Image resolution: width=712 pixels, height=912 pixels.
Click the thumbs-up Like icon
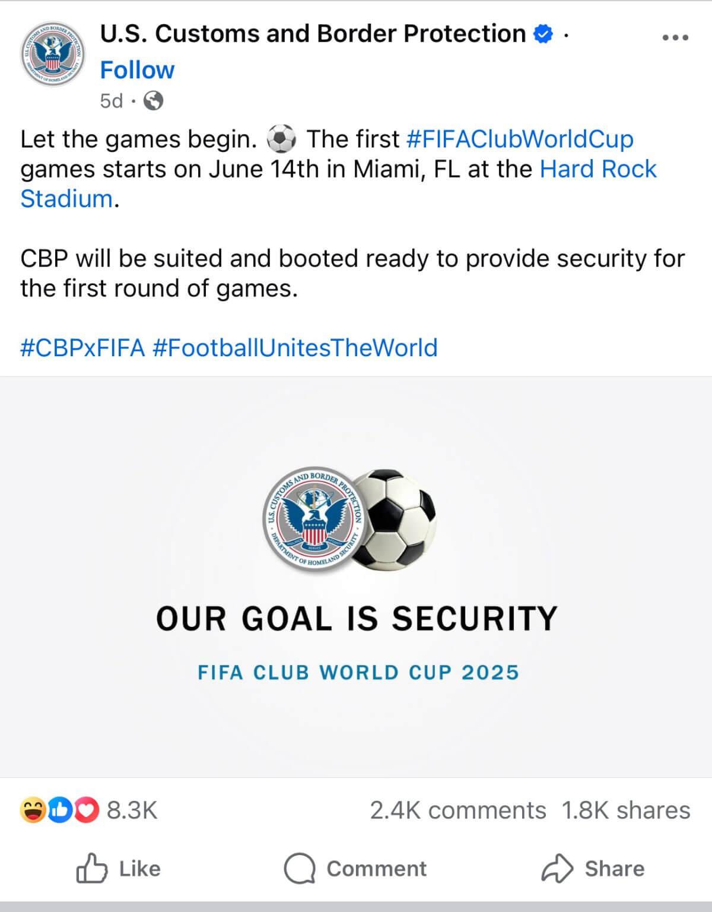92,869
